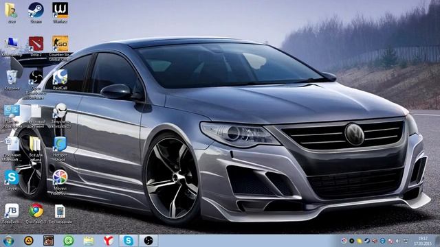Launch the RaidCall shortcut
This screenshot has width=440, height=247.
pyautogui.click(x=60, y=78)
